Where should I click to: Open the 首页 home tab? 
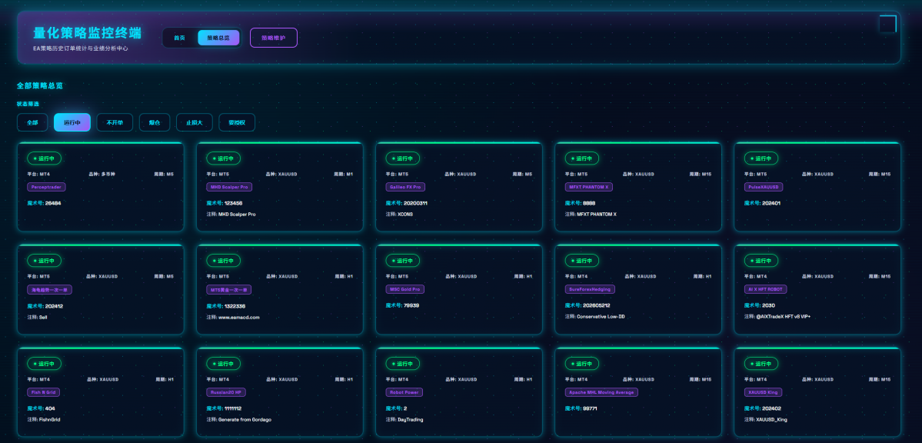(180, 38)
